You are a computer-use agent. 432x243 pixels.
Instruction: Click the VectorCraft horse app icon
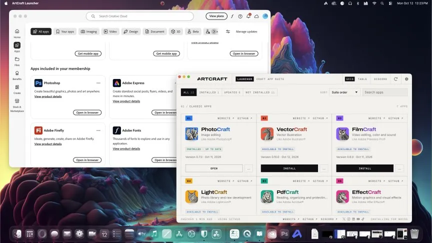(x=267, y=133)
